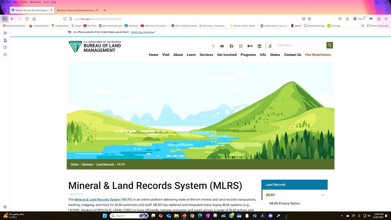Viewport: 391px width, 220px height.
Task: Open BLM's LinkedIn icon
Action: [259, 46]
